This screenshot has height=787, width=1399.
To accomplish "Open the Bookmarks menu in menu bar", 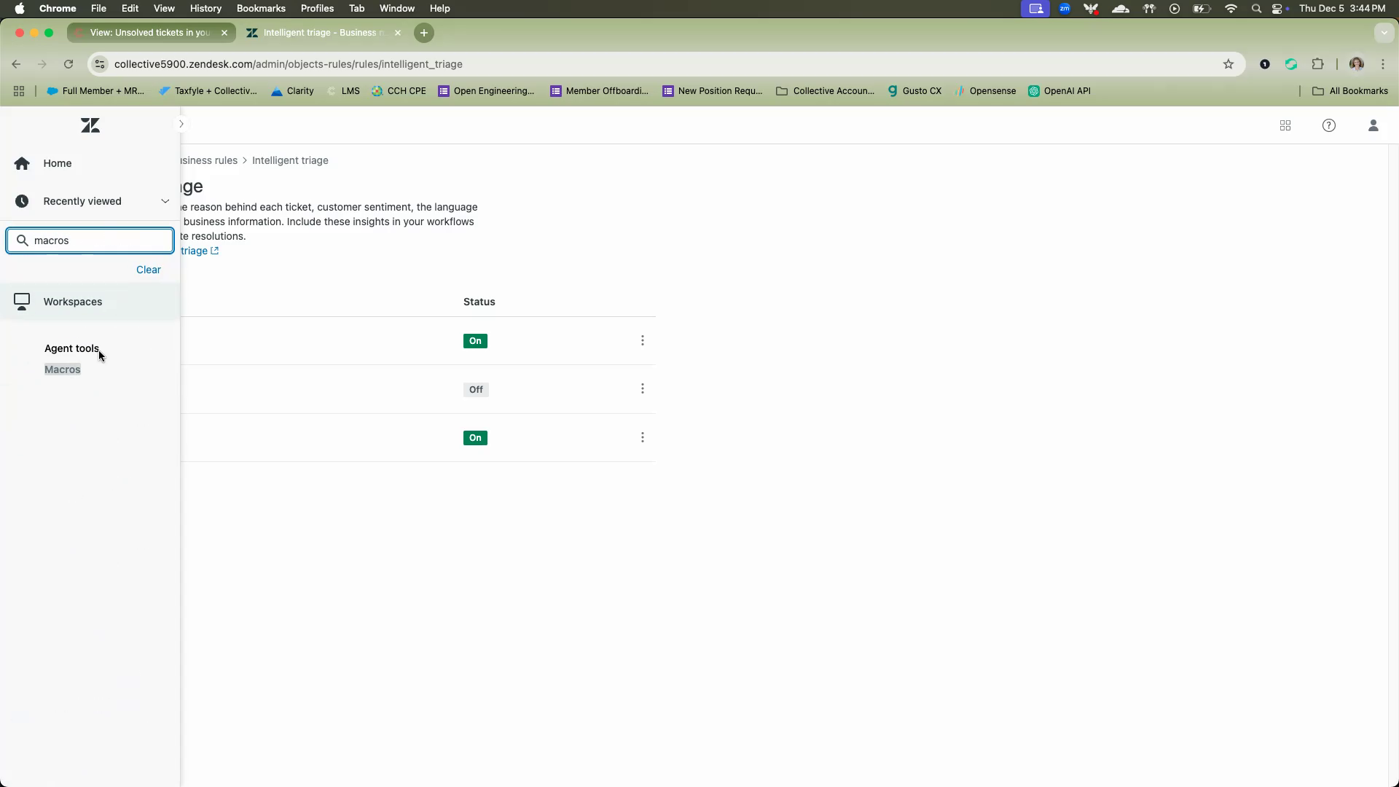I will click(261, 9).
